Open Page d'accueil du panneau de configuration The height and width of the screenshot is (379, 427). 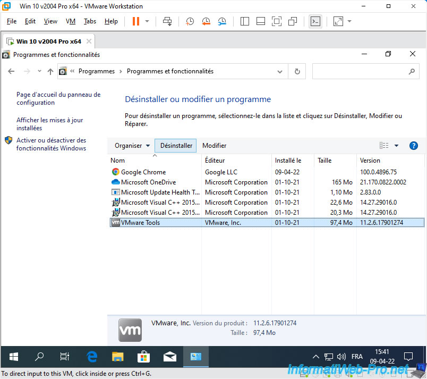[x=58, y=99]
